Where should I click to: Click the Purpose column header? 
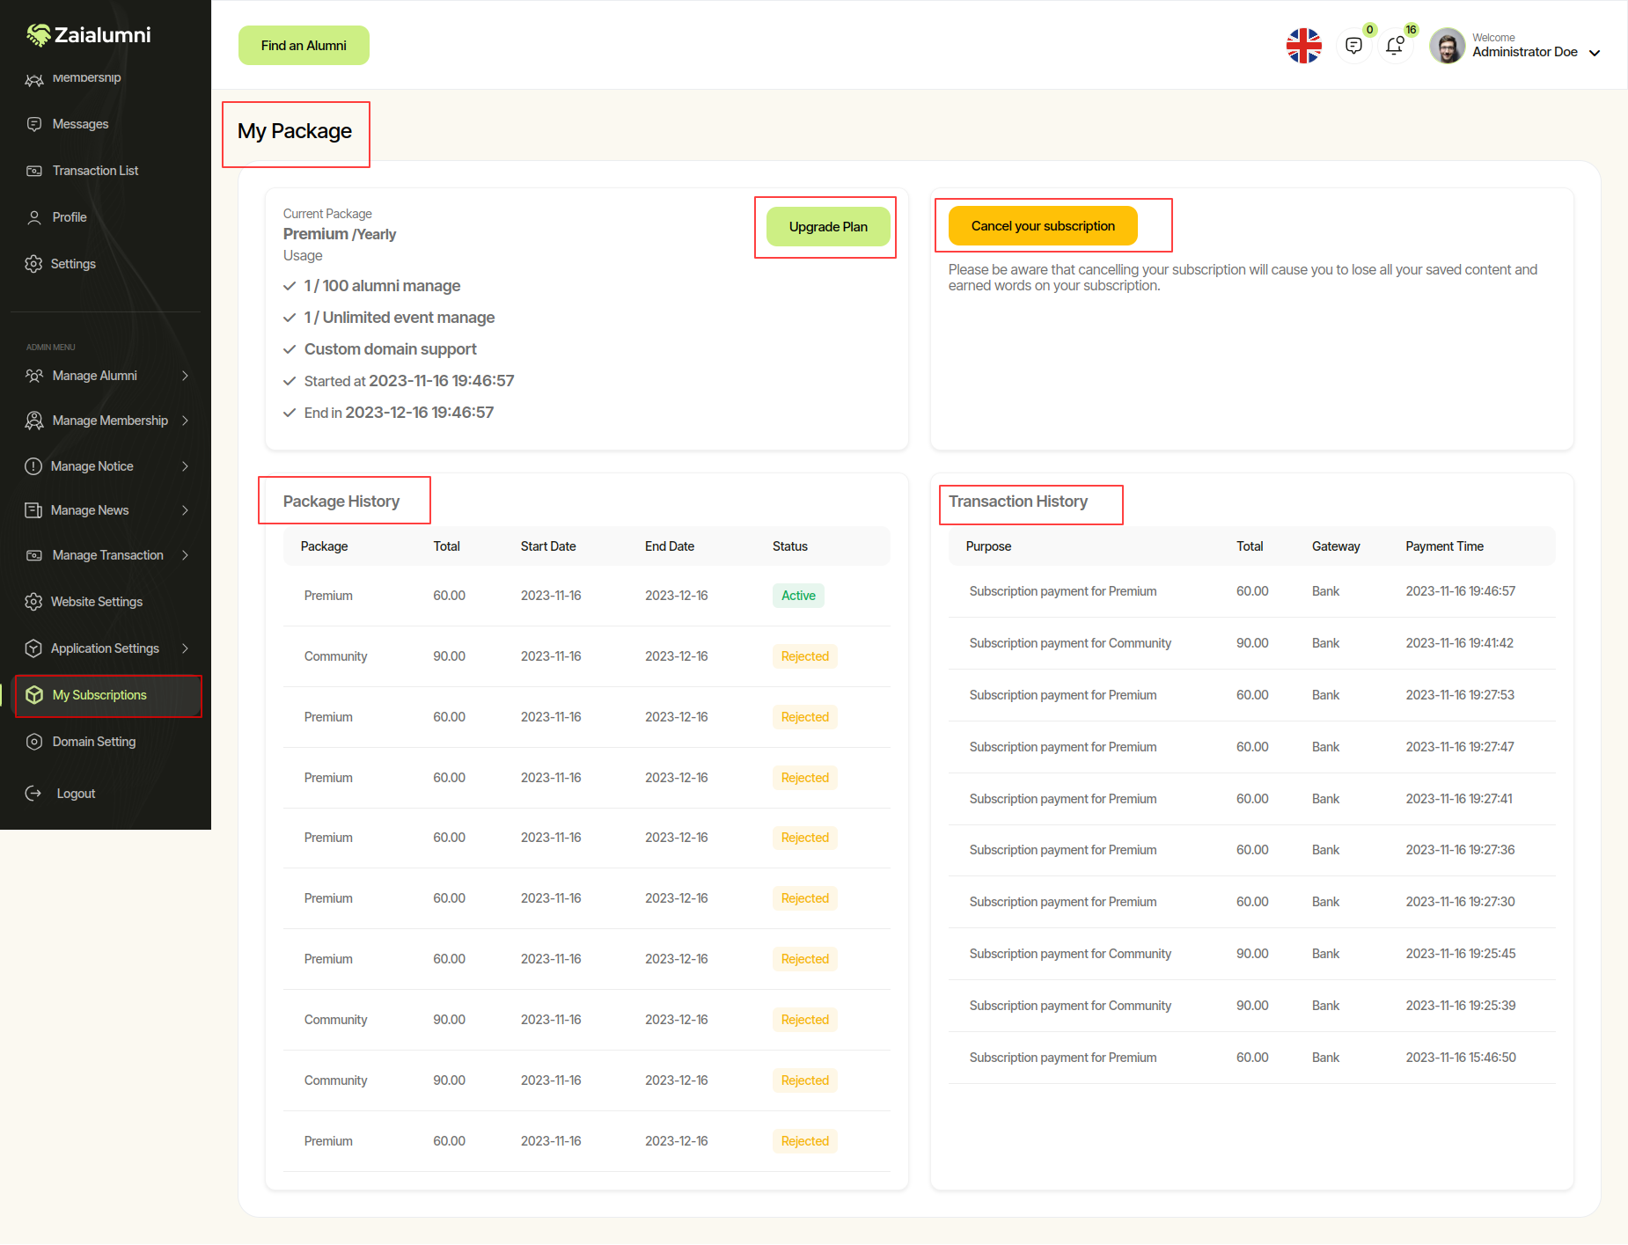(988, 546)
